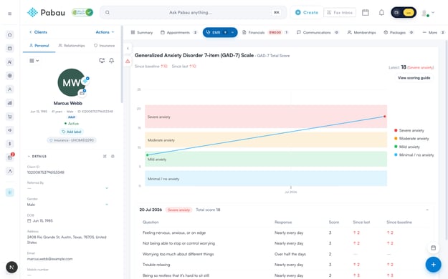This screenshot has width=448, height=279.
Task: Click the black N circle icon
Action: click(x=11, y=268)
